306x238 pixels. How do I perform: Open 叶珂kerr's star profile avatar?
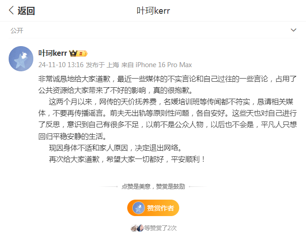21,58
